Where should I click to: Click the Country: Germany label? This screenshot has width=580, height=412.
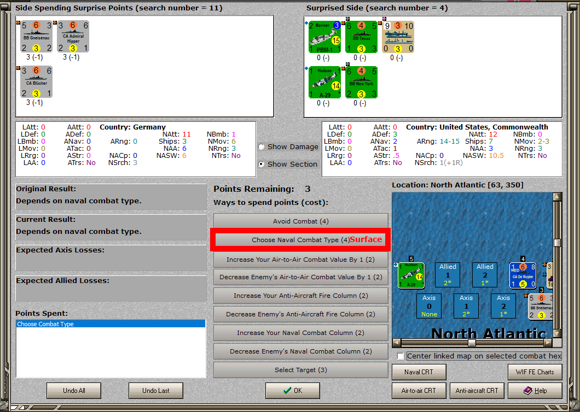click(x=132, y=127)
